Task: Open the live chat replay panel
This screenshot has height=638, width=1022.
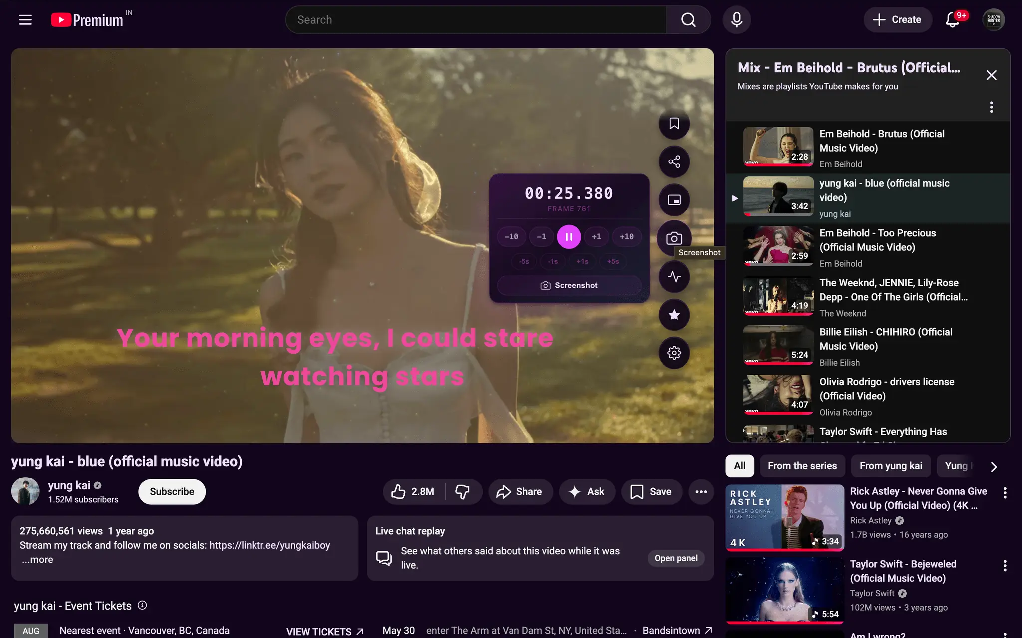Action: coord(676,558)
